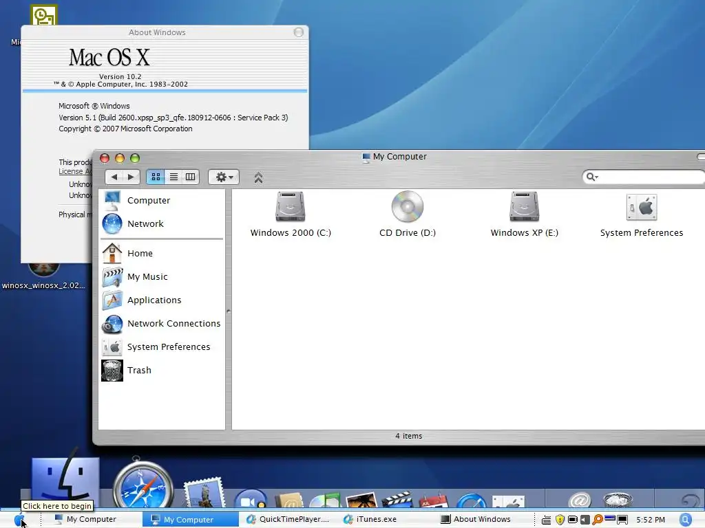Switch to list view

point(173,177)
